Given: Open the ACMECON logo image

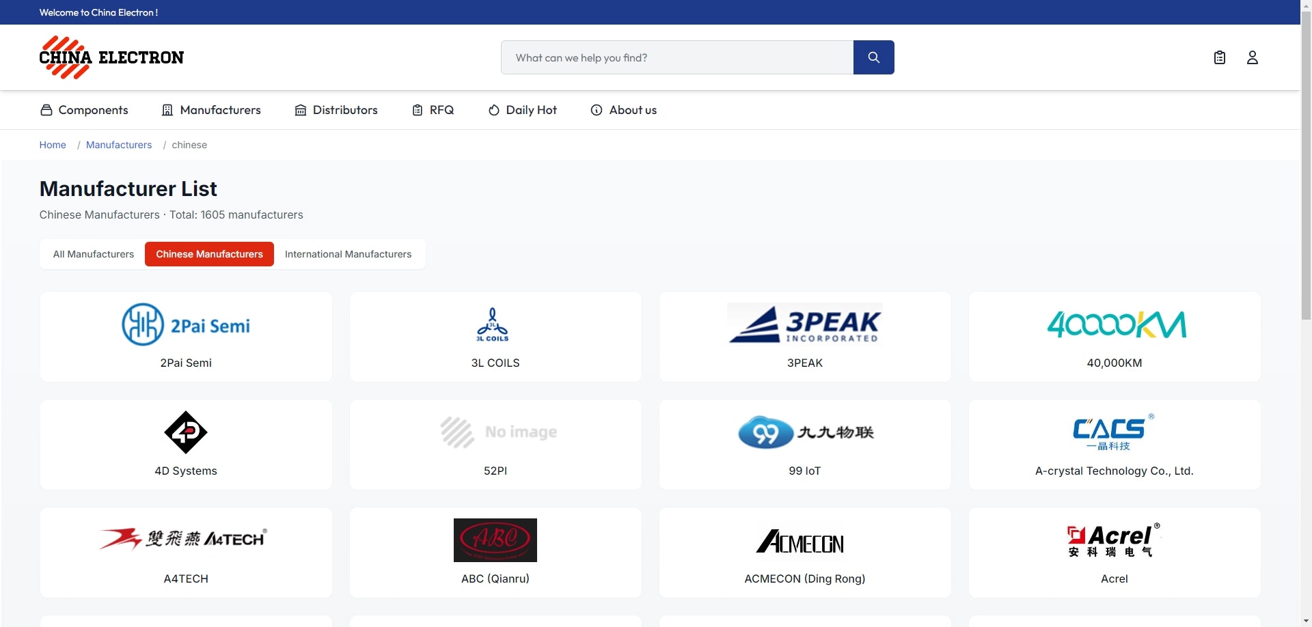Looking at the screenshot, I should click(x=800, y=542).
